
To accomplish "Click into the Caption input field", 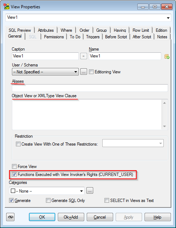I will click(45, 56).
